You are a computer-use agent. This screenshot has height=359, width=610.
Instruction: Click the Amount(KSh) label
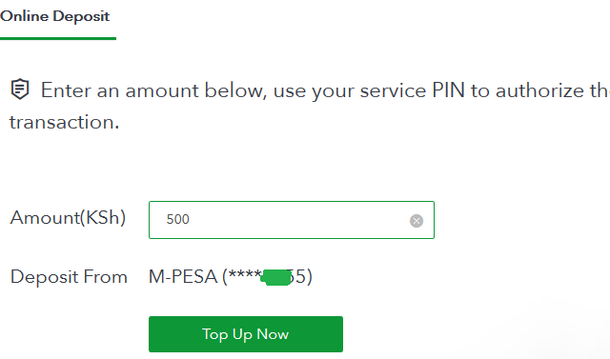pos(68,217)
